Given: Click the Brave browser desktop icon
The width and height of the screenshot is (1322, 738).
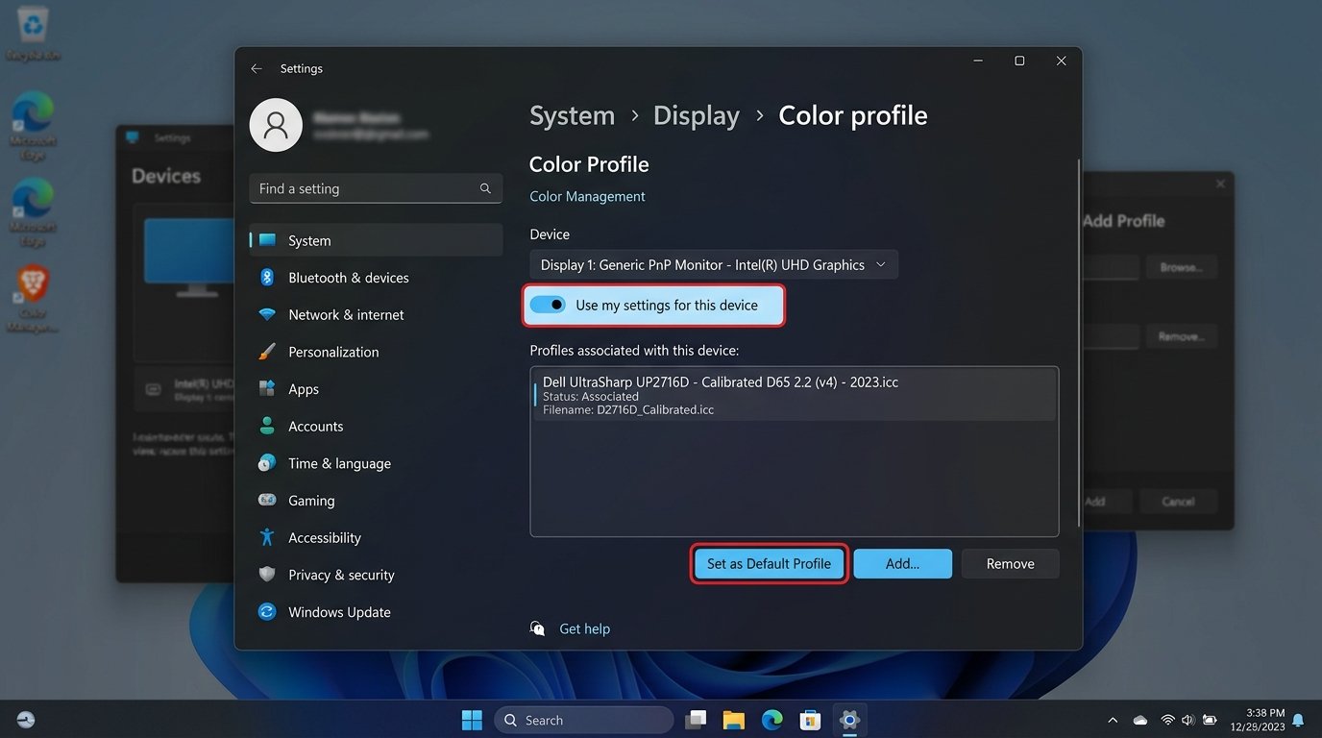Looking at the screenshot, I should (33, 299).
